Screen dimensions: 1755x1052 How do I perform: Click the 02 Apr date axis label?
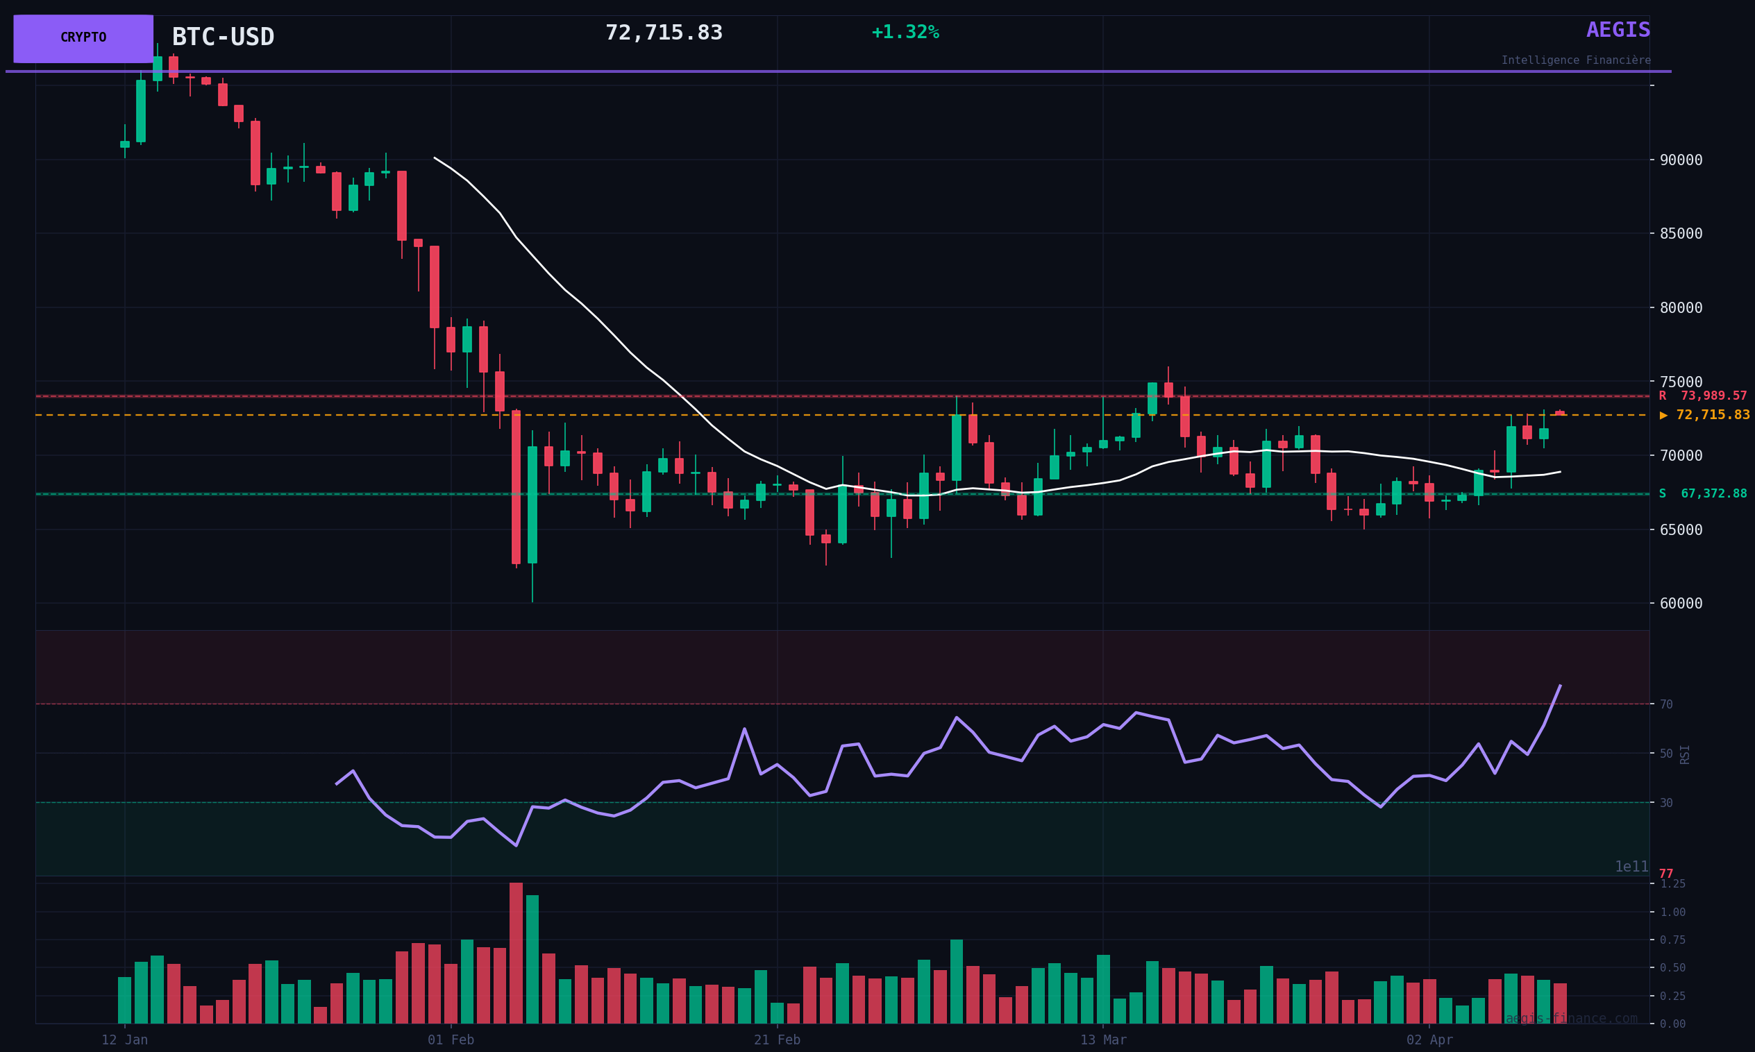[1429, 1040]
